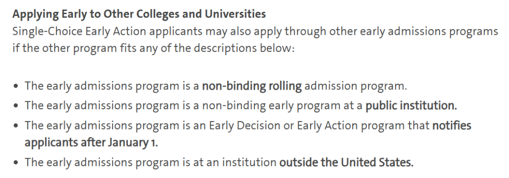Click the phrase other early admissions programs
Image resolution: width=509 pixels, height=178 pixels.
click(x=414, y=32)
